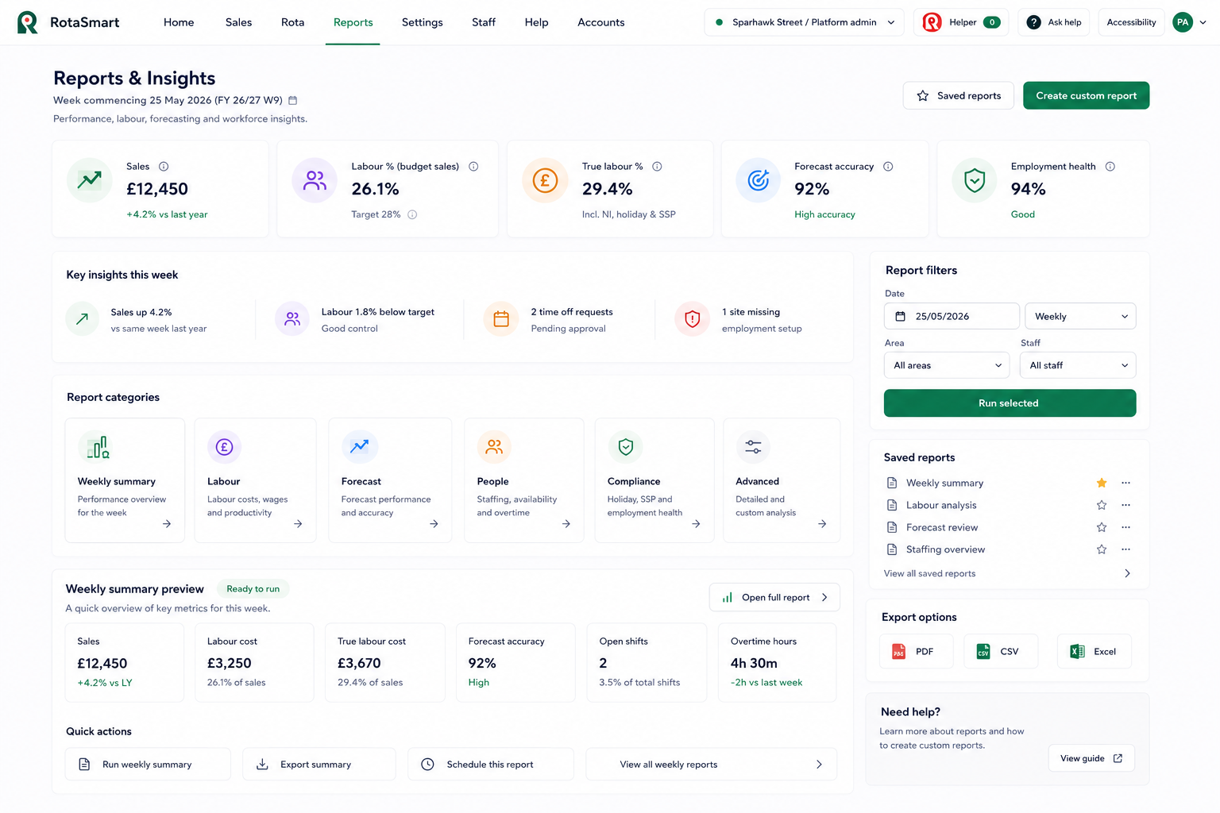Click the RotaSmart logo icon

[x=28, y=22]
